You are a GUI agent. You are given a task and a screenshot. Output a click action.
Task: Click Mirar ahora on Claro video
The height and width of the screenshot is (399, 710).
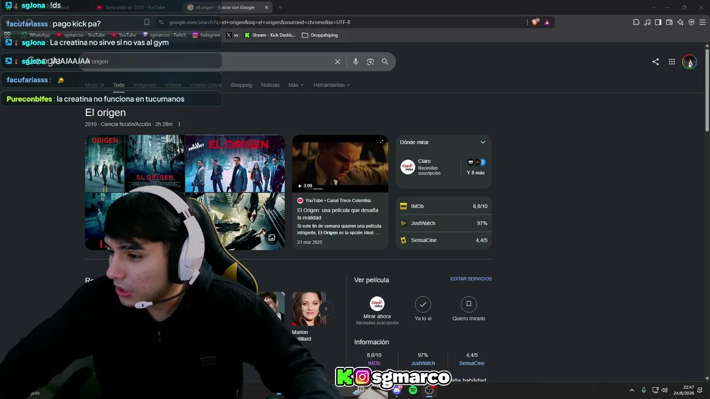pos(377,311)
